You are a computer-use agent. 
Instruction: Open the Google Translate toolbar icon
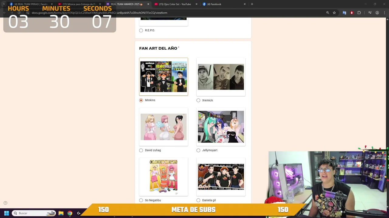[x=344, y=13]
